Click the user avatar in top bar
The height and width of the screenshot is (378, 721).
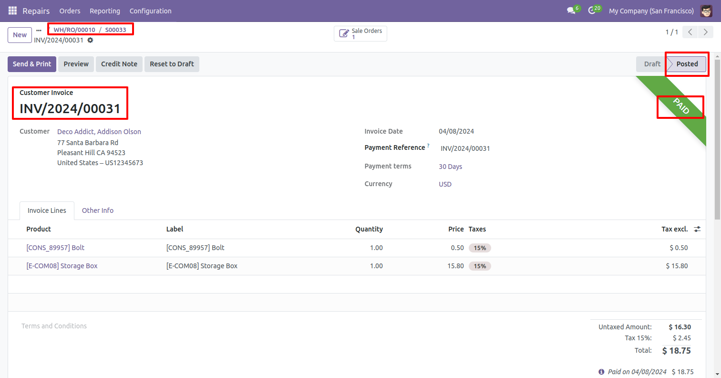[x=706, y=10]
